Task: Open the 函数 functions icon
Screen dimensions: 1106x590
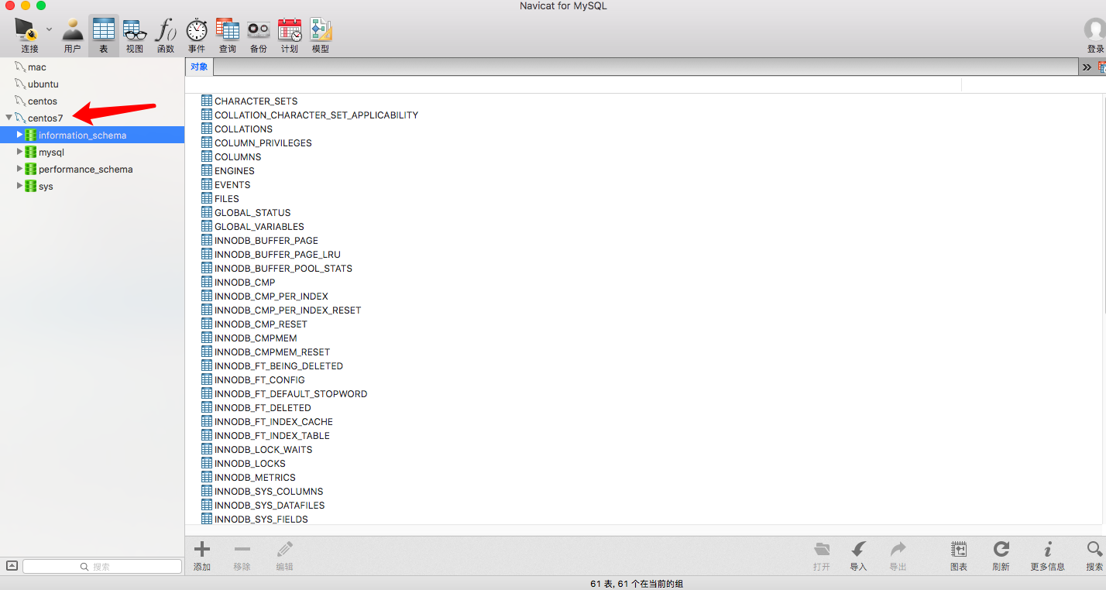Action: coord(166,35)
